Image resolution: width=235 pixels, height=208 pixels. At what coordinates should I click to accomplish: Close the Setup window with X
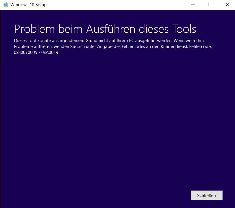pos(228,4)
